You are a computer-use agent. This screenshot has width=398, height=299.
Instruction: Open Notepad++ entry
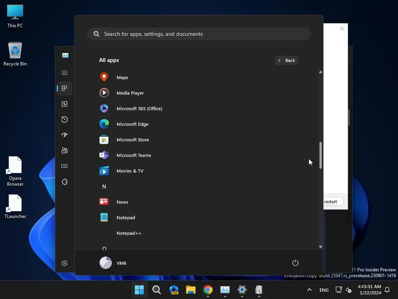pyautogui.click(x=199, y=233)
